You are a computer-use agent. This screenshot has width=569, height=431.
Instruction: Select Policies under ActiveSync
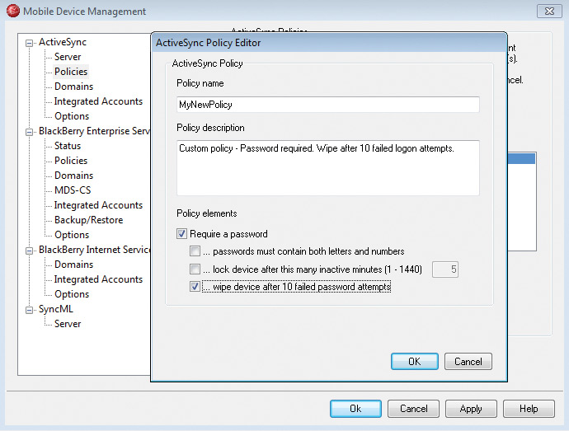click(x=71, y=72)
